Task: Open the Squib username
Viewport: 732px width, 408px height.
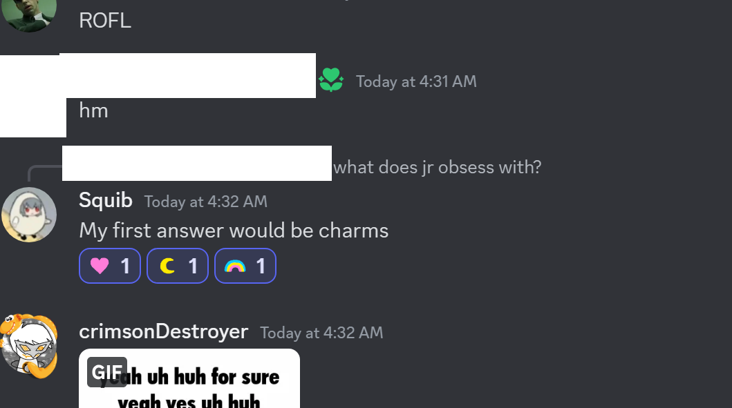Action: tap(106, 200)
